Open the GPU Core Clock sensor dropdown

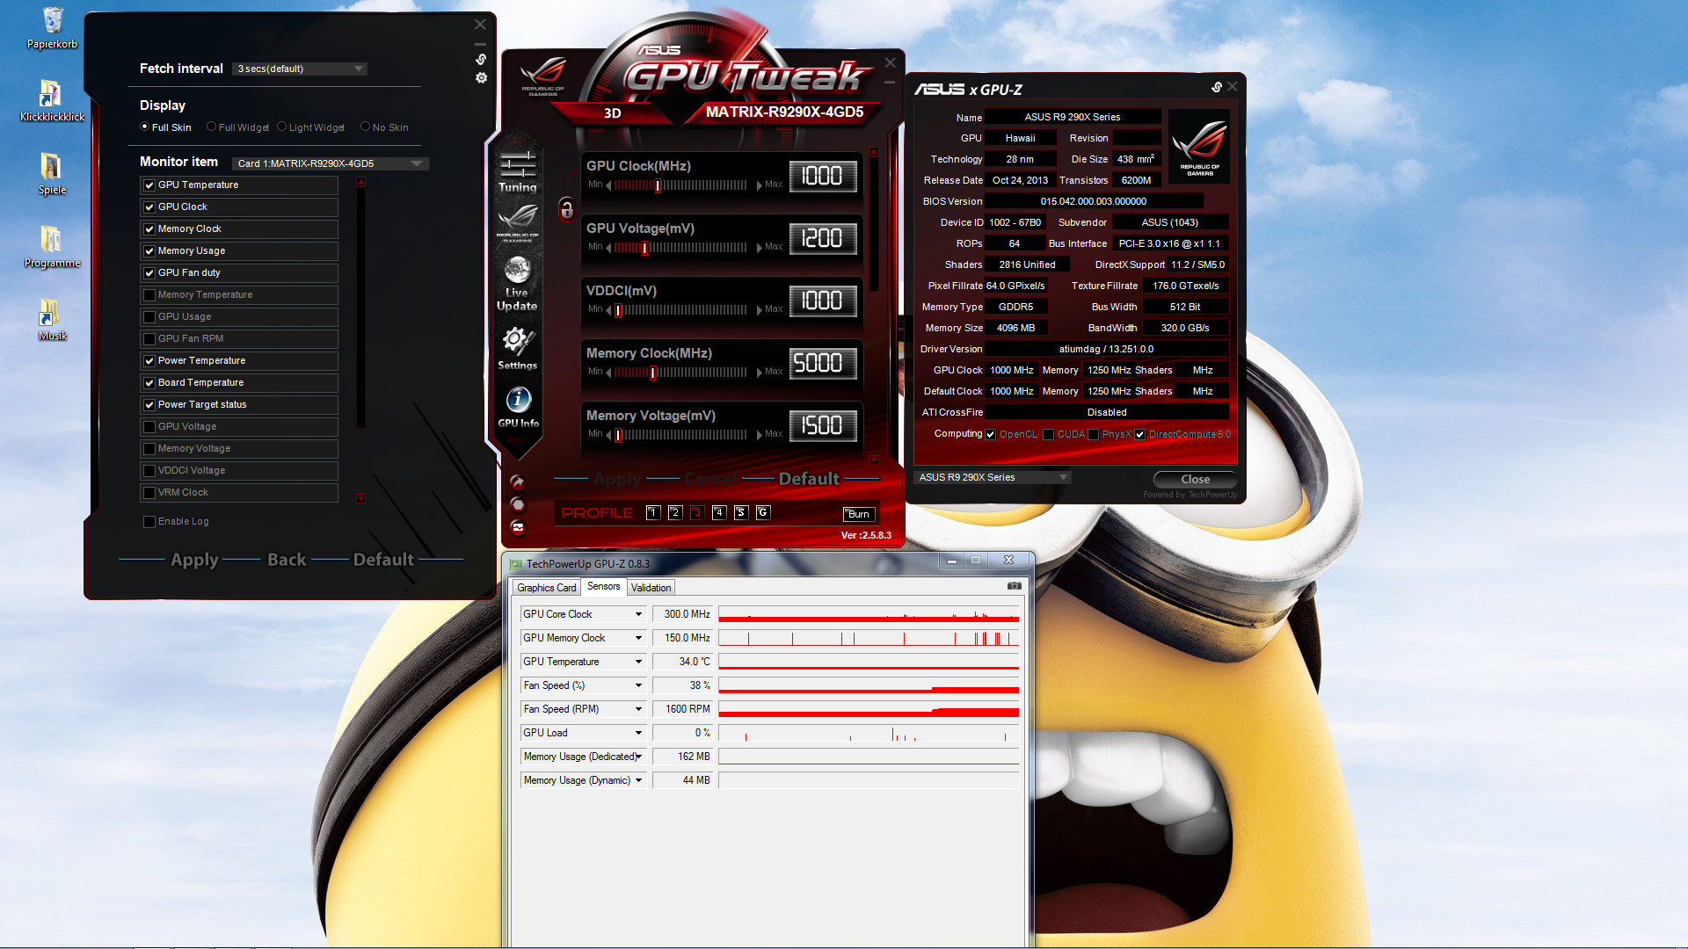638,614
